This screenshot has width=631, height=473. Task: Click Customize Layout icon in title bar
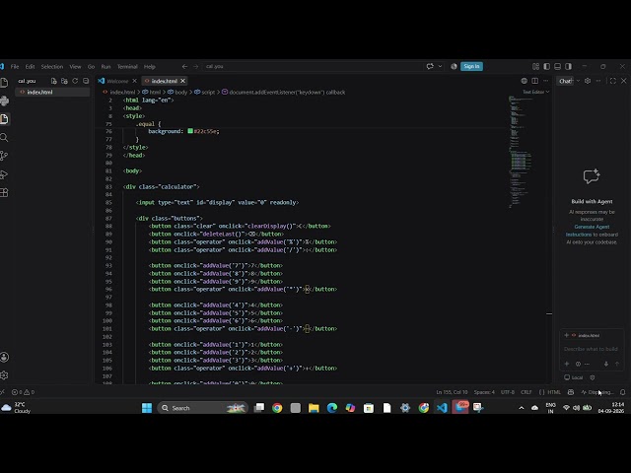click(x=535, y=66)
